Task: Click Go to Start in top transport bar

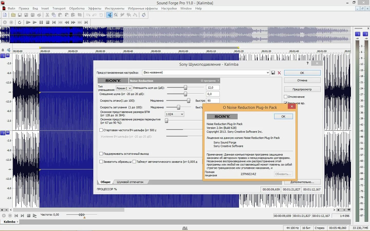Action: pyautogui.click(x=54, y=22)
